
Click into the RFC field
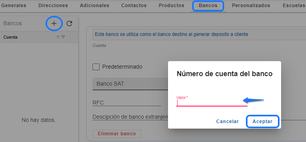click(x=127, y=103)
